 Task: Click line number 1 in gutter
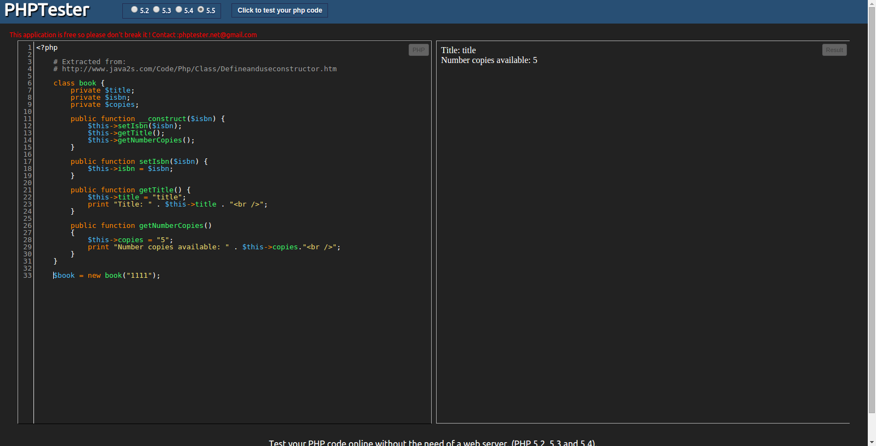[30, 48]
